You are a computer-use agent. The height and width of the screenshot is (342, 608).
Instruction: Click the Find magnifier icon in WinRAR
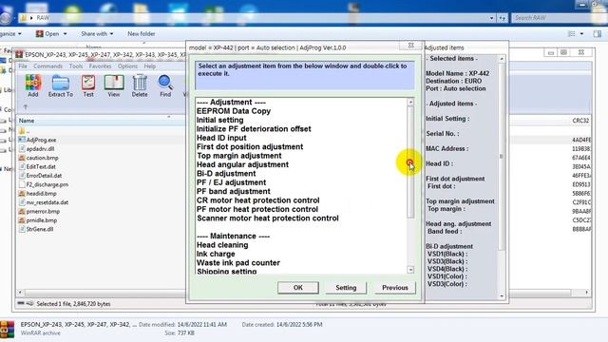[x=165, y=85]
